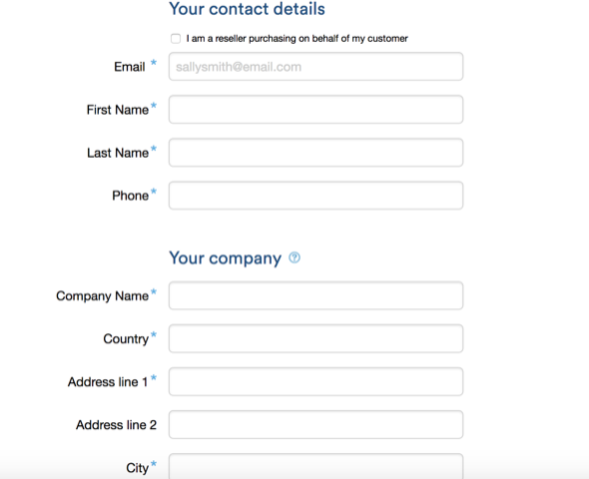The image size is (589, 479).
Task: Click the Company Name label
Action: pos(103,296)
